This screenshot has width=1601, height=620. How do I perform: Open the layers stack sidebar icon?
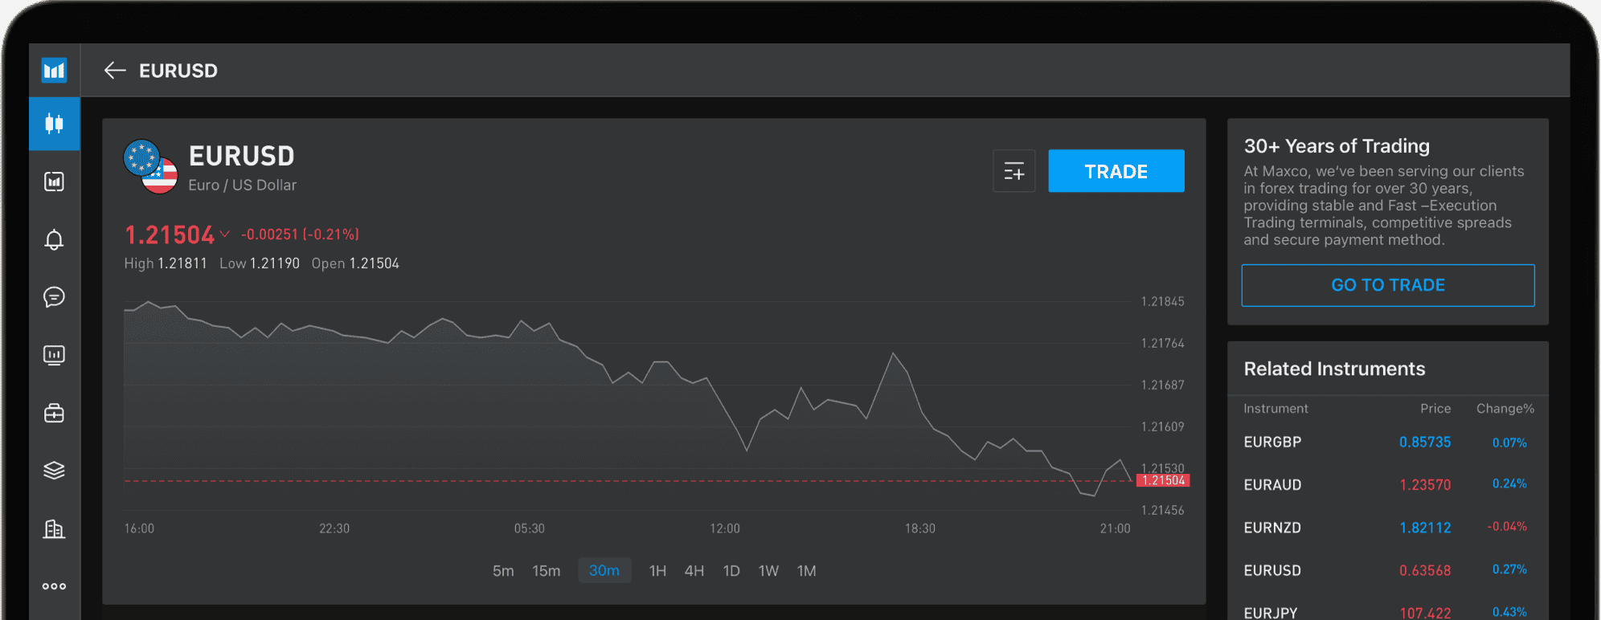click(x=54, y=471)
